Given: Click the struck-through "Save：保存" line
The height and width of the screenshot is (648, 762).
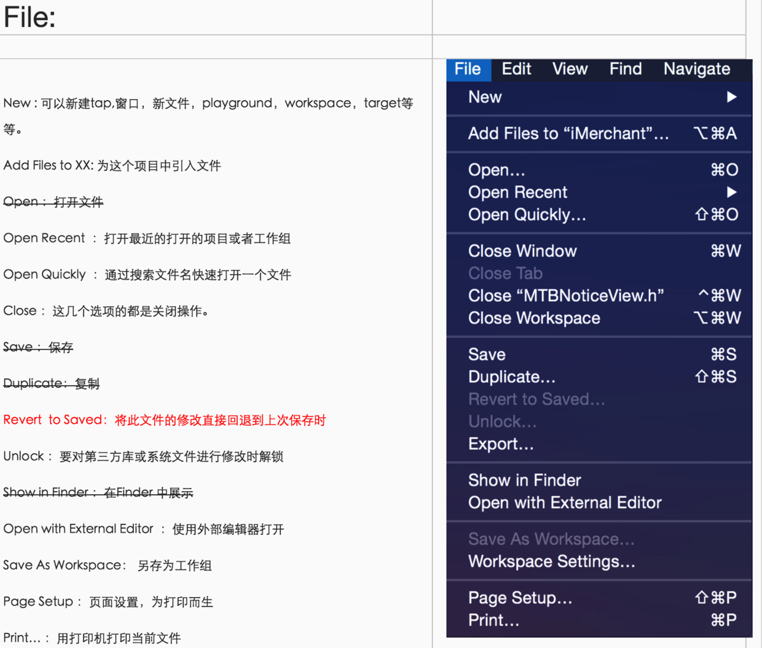Looking at the screenshot, I should click(x=38, y=347).
